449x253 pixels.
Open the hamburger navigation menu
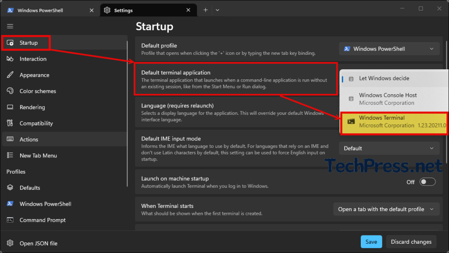(x=10, y=26)
